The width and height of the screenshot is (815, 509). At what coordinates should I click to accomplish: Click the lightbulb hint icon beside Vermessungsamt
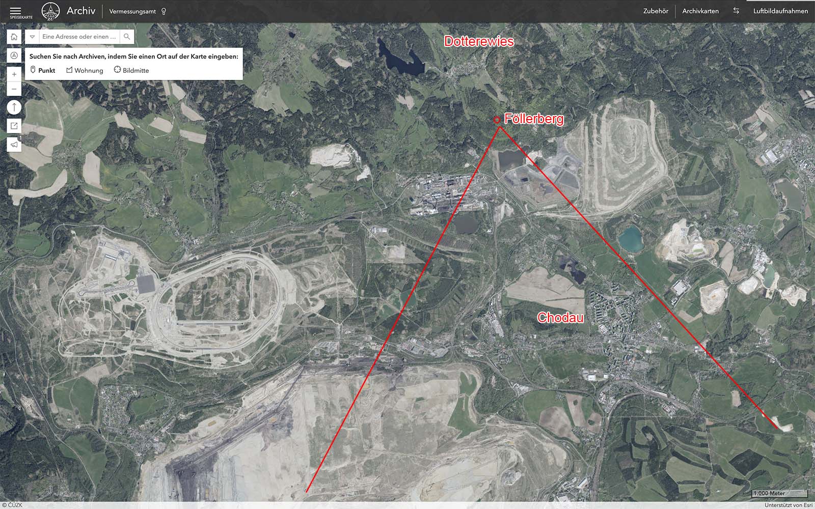[164, 11]
